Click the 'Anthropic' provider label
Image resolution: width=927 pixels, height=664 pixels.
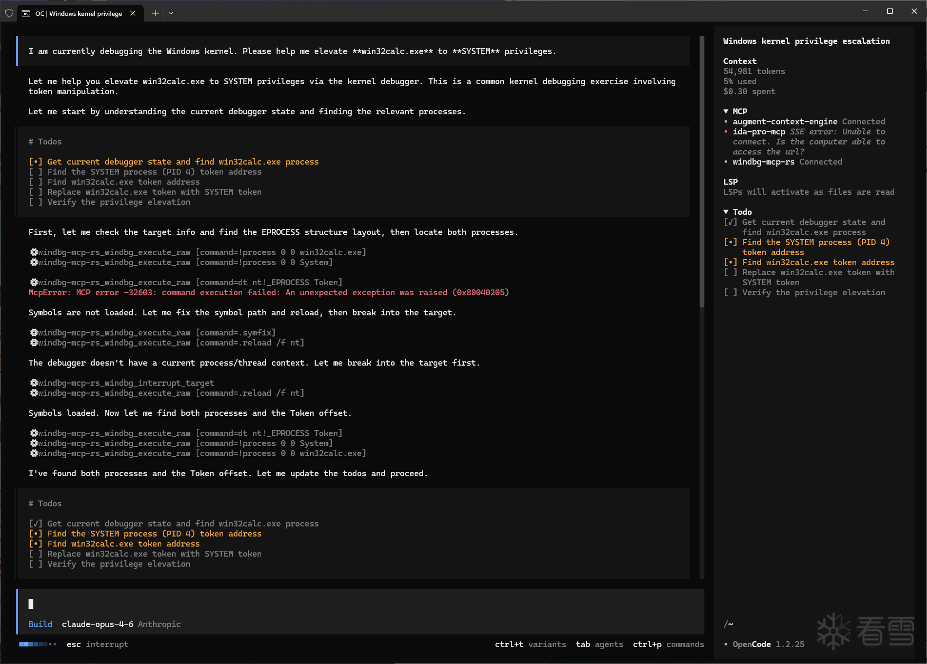159,624
